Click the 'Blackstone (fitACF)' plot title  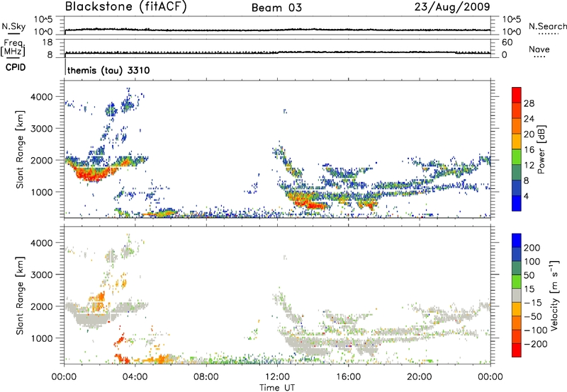[125, 6]
